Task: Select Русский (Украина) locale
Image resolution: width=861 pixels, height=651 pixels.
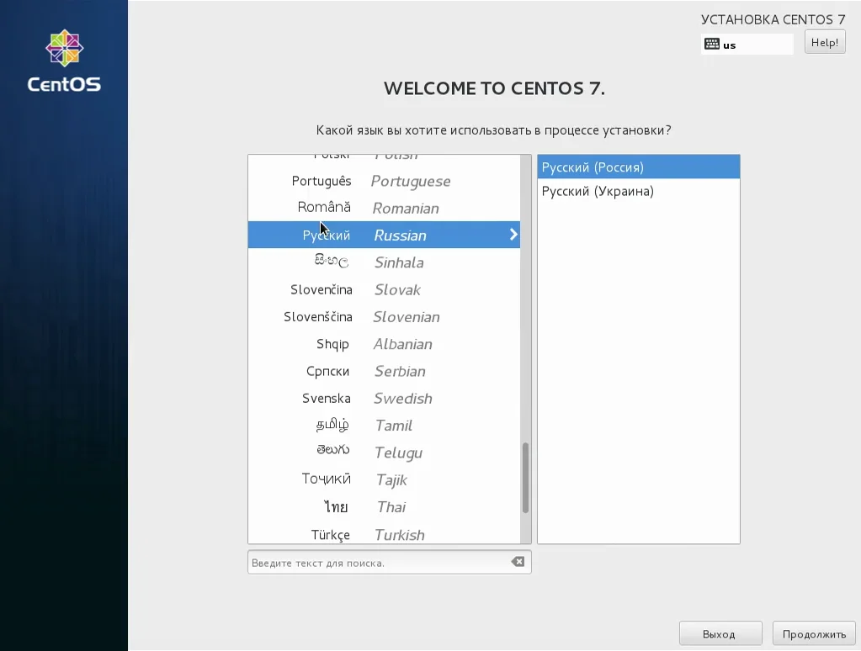Action: pos(639,191)
